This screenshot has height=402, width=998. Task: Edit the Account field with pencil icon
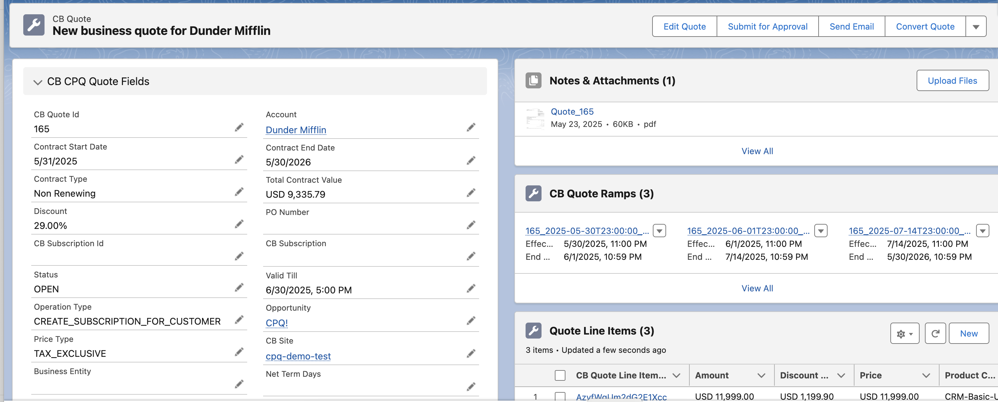pyautogui.click(x=471, y=128)
